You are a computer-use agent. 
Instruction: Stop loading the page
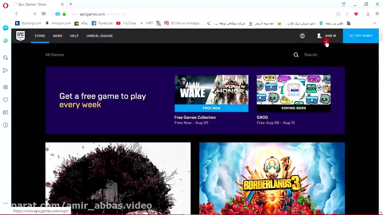tap(34, 14)
